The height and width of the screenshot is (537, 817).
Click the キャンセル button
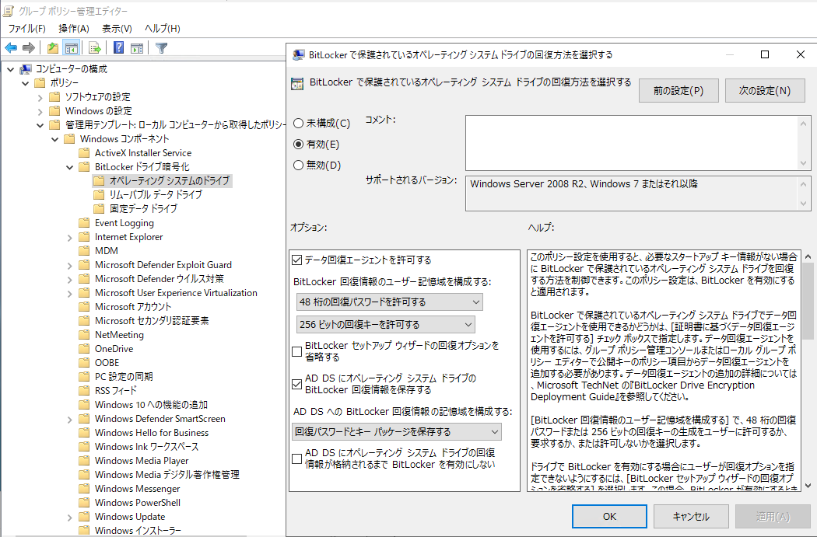pyautogui.click(x=691, y=516)
